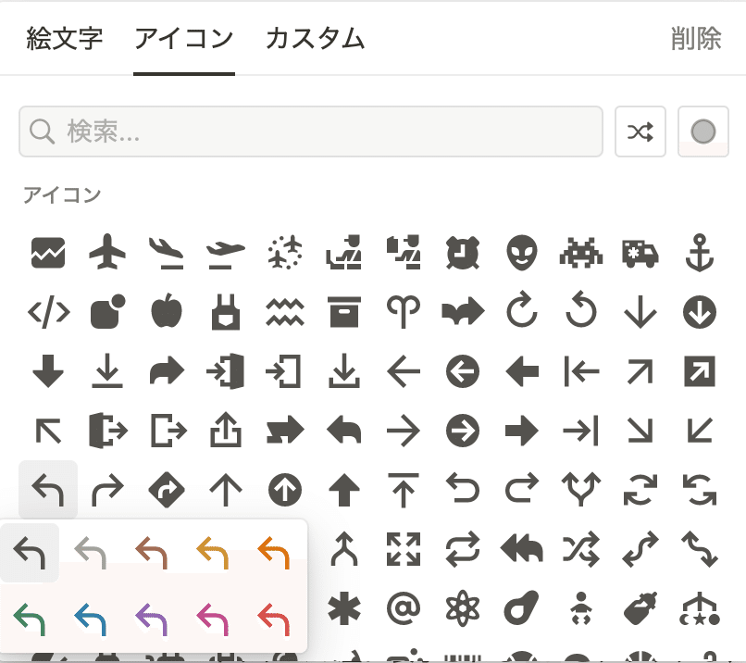Click the 削除 button

[x=695, y=39]
